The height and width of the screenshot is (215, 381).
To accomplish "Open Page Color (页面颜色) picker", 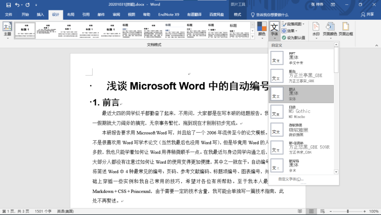I will 330,30.
